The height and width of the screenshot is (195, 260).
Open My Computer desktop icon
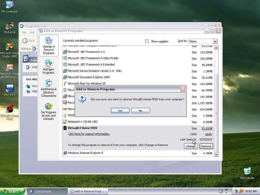click(x=10, y=7)
